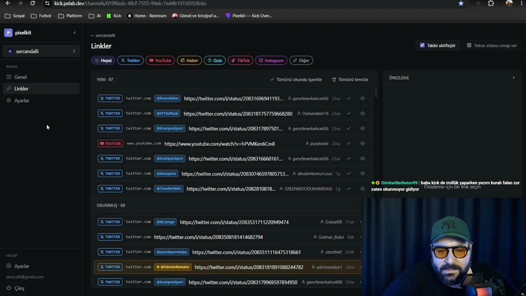Open the AI bookmark folder

tap(95, 16)
